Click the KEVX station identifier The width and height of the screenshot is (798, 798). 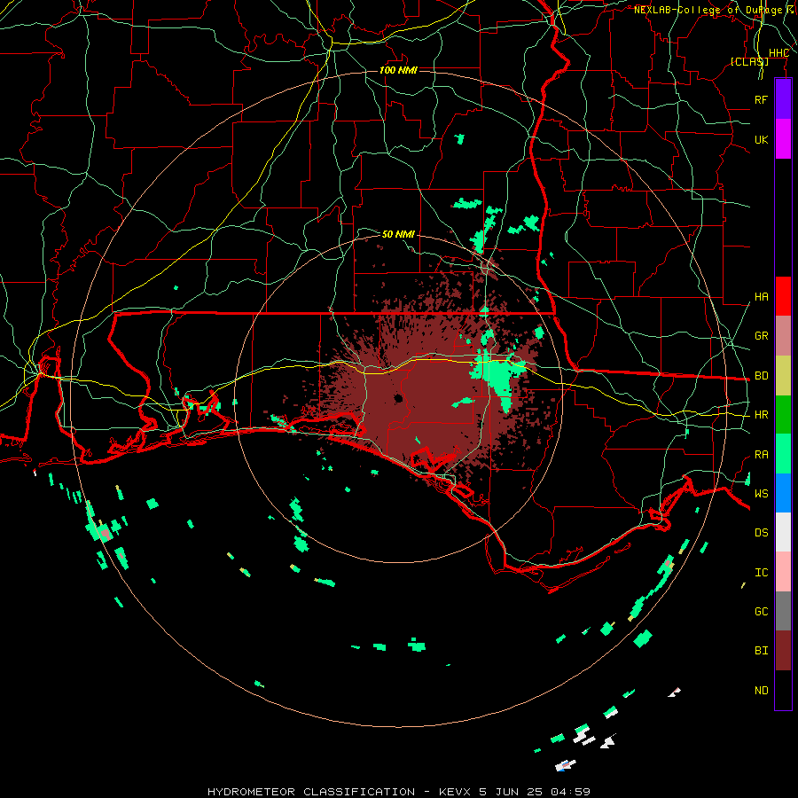[x=455, y=792]
